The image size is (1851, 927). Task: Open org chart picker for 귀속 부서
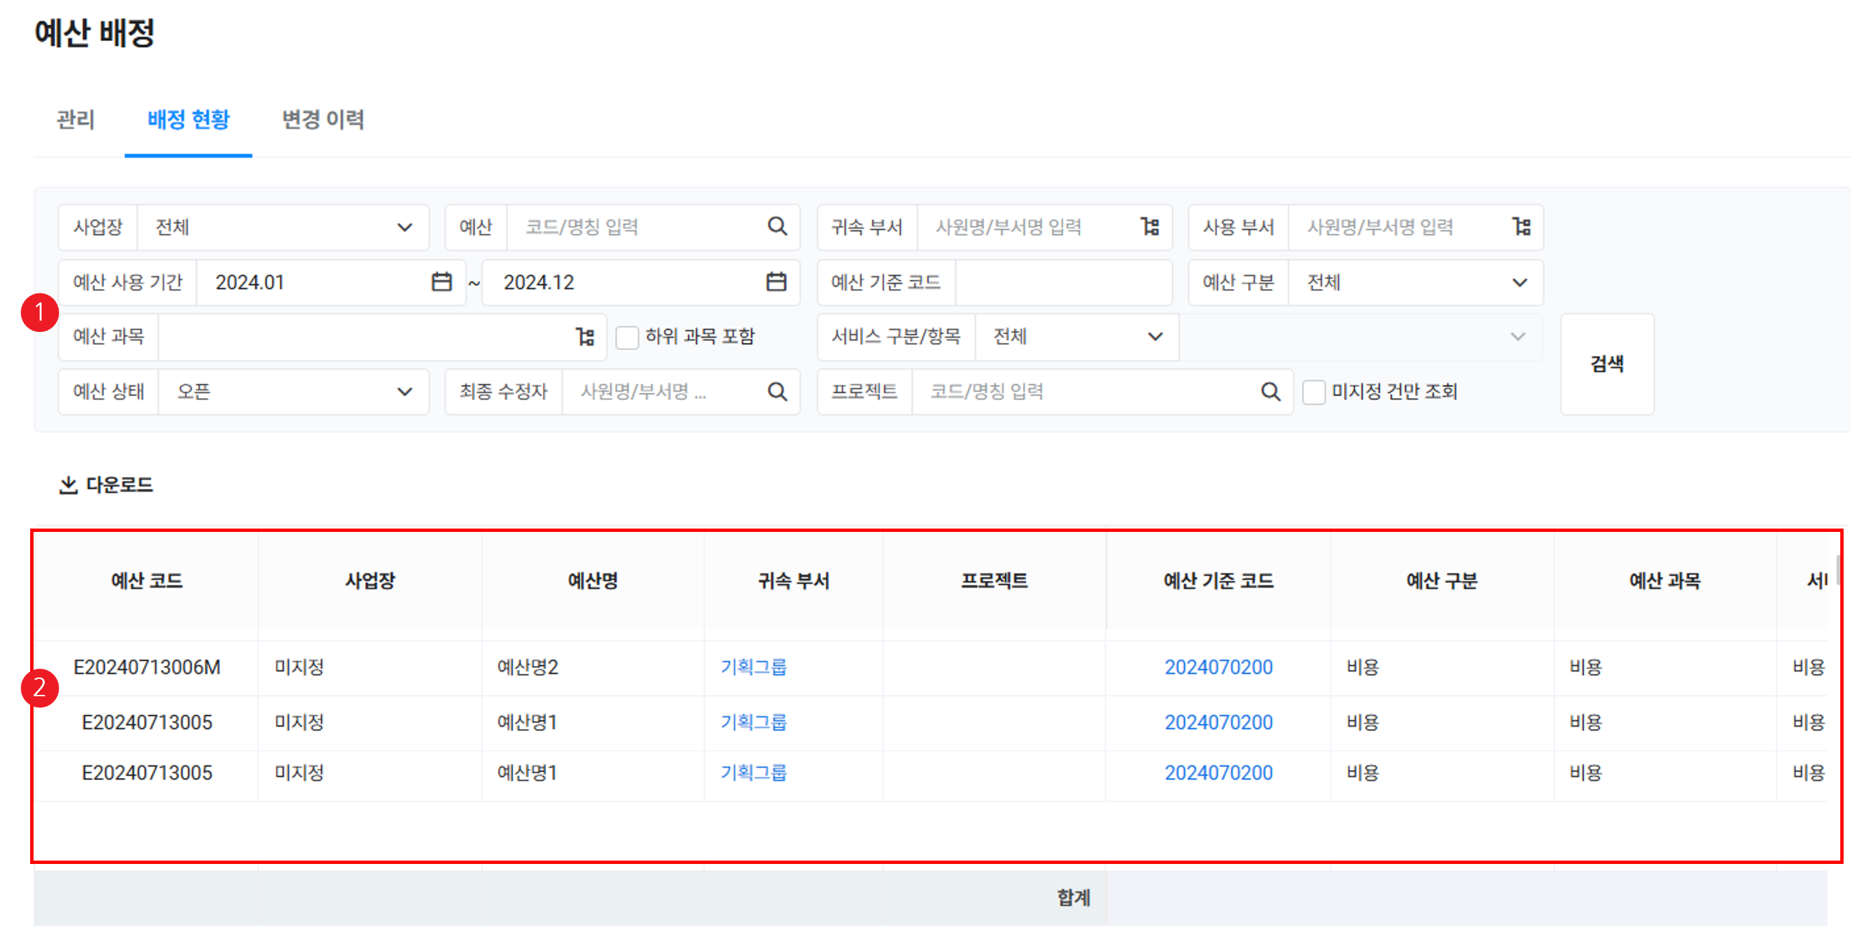point(1150,226)
